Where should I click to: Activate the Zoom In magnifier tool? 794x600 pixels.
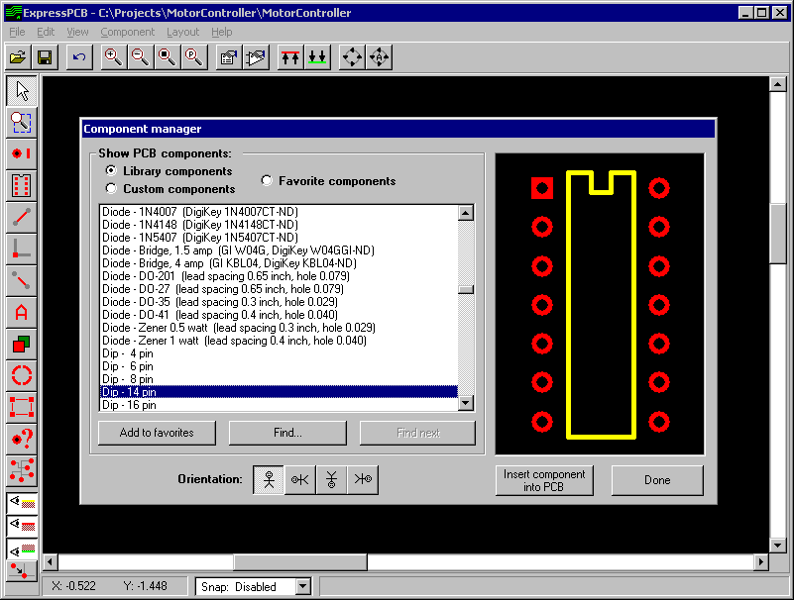coord(112,56)
